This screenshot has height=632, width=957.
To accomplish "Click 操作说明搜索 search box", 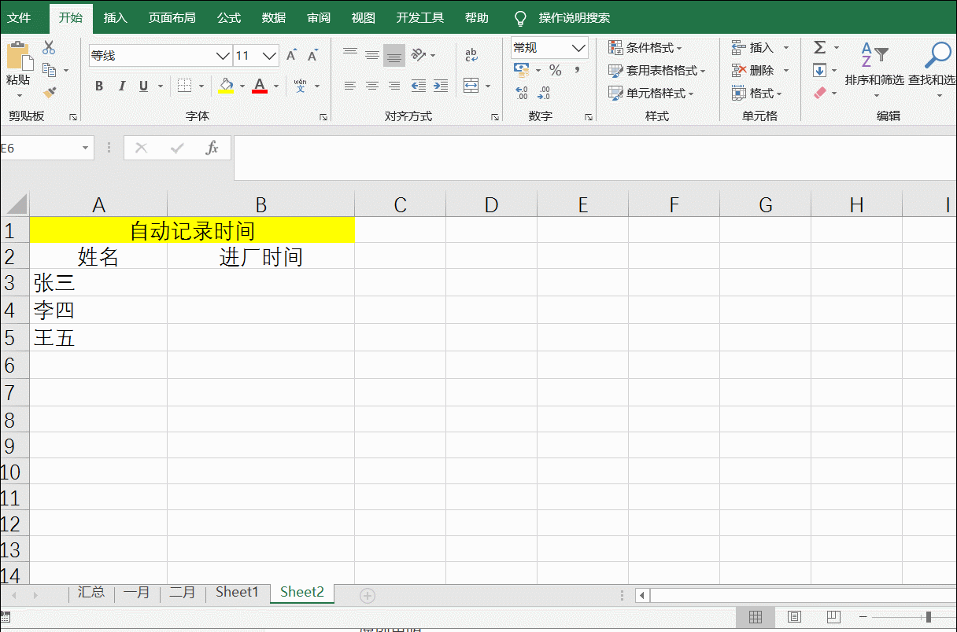I will point(575,17).
